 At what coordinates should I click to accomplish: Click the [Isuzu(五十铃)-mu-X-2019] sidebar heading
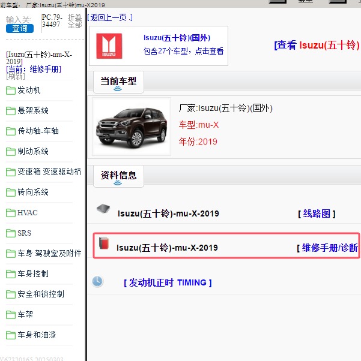point(39,58)
